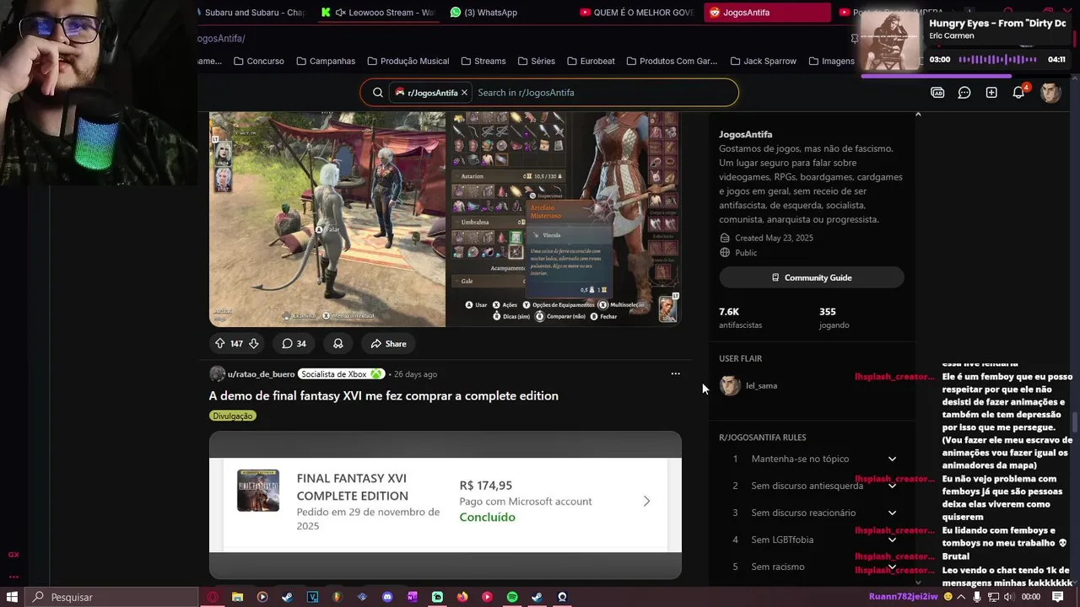Open the Final Fantasy XVI demo post title
Image resolution: width=1080 pixels, height=607 pixels.
pos(384,395)
